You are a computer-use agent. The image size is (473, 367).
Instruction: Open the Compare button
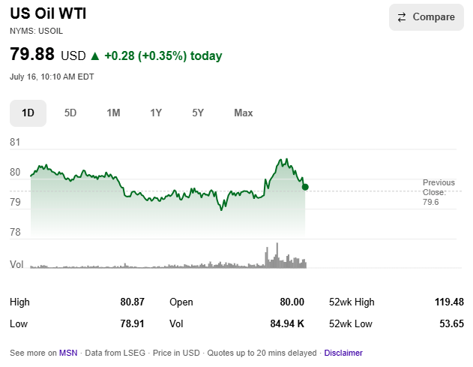[x=427, y=17]
